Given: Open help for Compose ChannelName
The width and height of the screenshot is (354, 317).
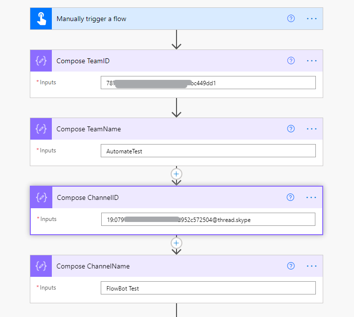Looking at the screenshot, I should click(291, 266).
